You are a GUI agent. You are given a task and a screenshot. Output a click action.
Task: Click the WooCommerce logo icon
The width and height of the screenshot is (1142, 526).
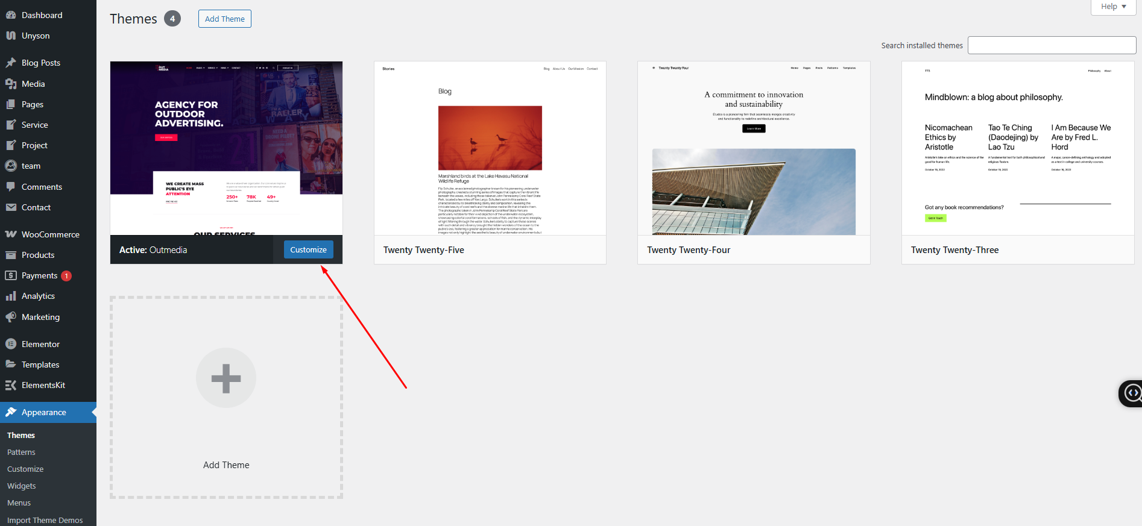point(11,234)
